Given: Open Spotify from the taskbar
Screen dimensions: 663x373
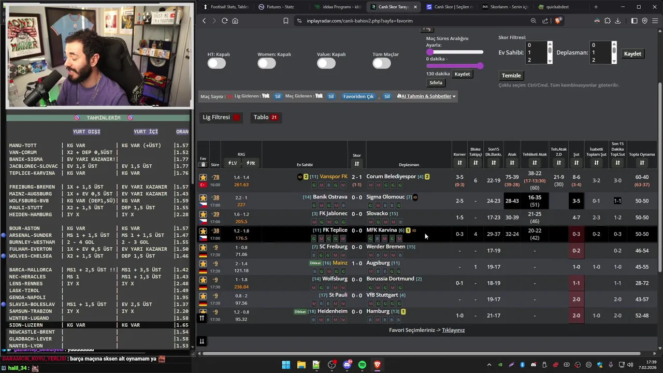Looking at the screenshot, I should (362, 365).
